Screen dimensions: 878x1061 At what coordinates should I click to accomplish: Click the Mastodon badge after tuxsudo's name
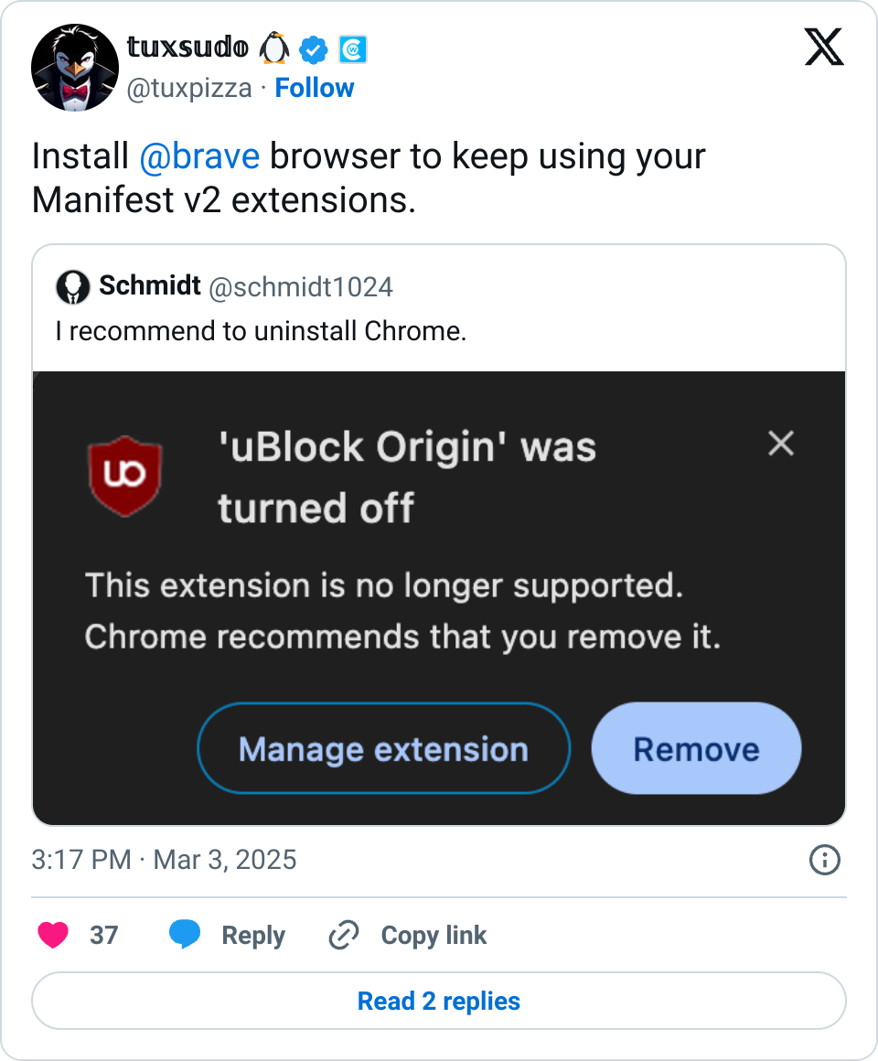tap(352, 50)
